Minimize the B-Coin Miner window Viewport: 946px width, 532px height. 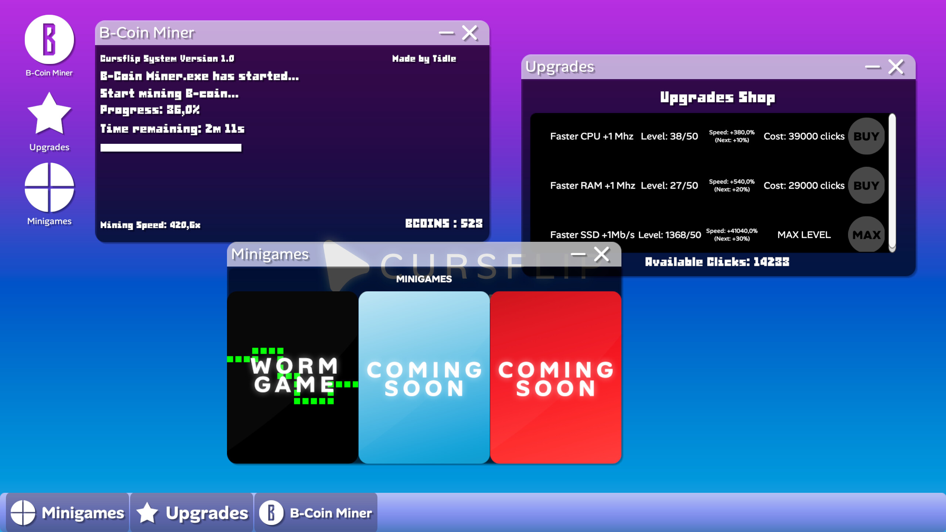[x=446, y=33]
